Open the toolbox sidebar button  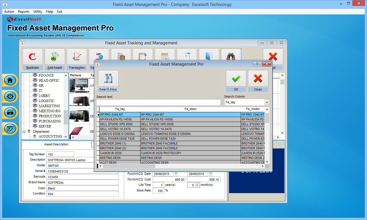coord(10,113)
